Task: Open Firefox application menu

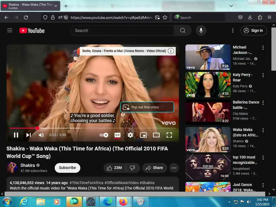Action: click(270, 18)
